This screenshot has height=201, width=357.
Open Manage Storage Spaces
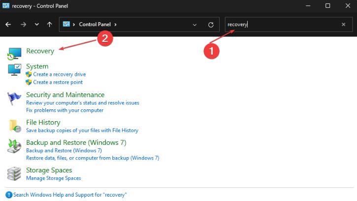(53, 178)
